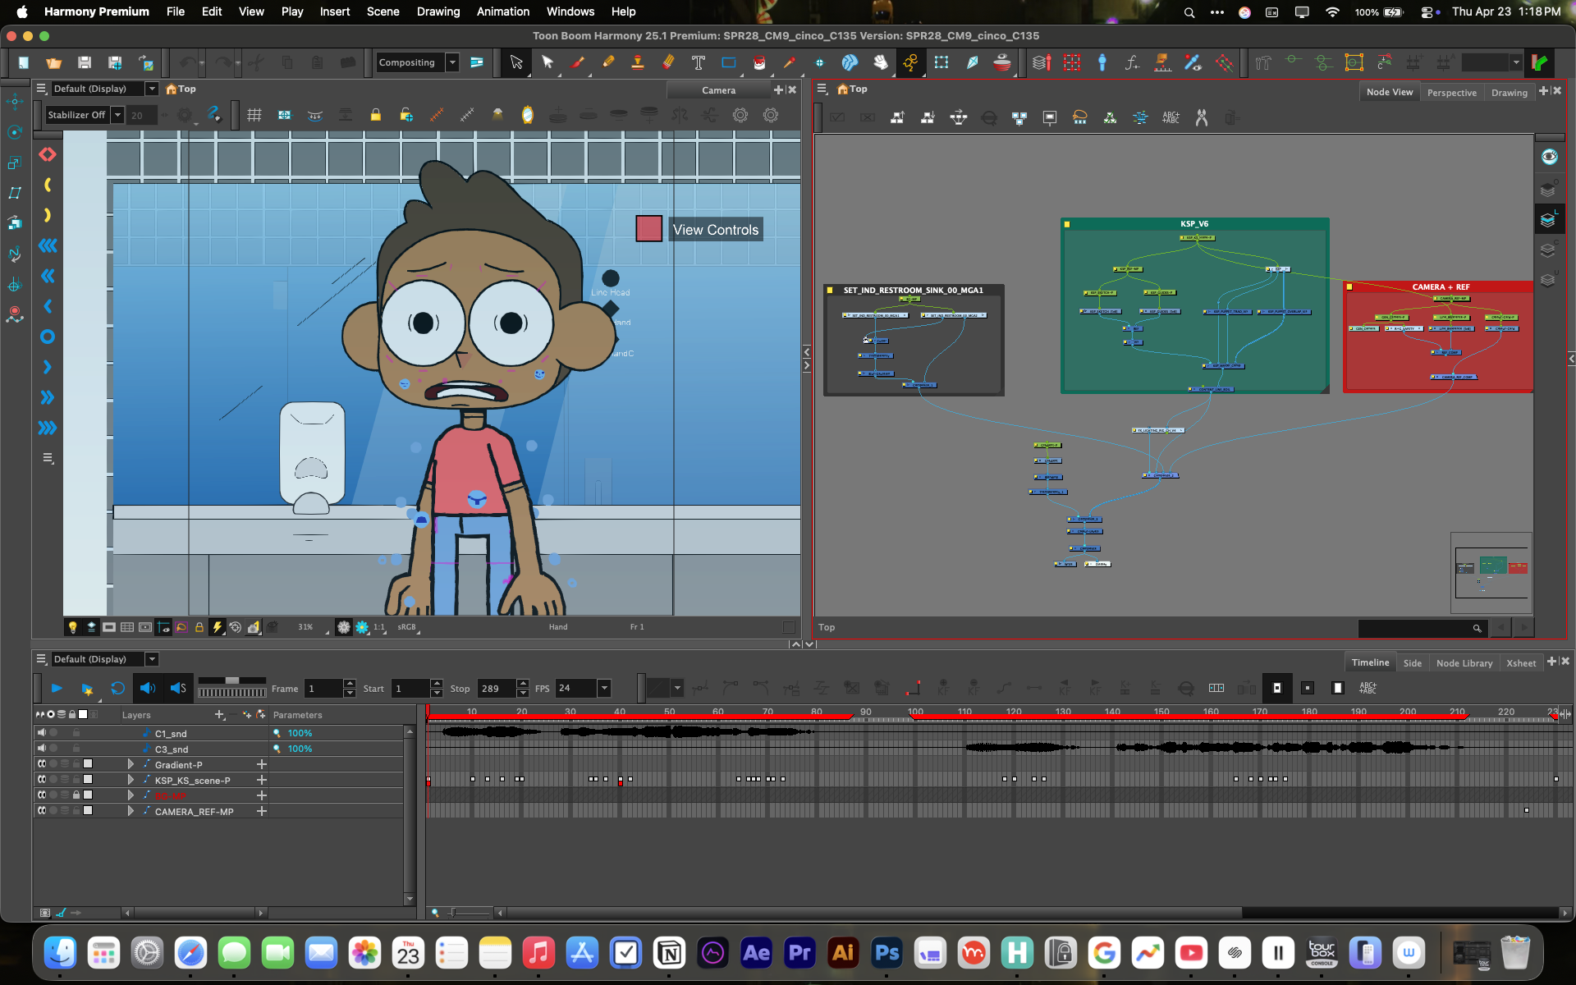Toggle visibility of Gradient-P layer
The image size is (1576, 985).
[42, 764]
